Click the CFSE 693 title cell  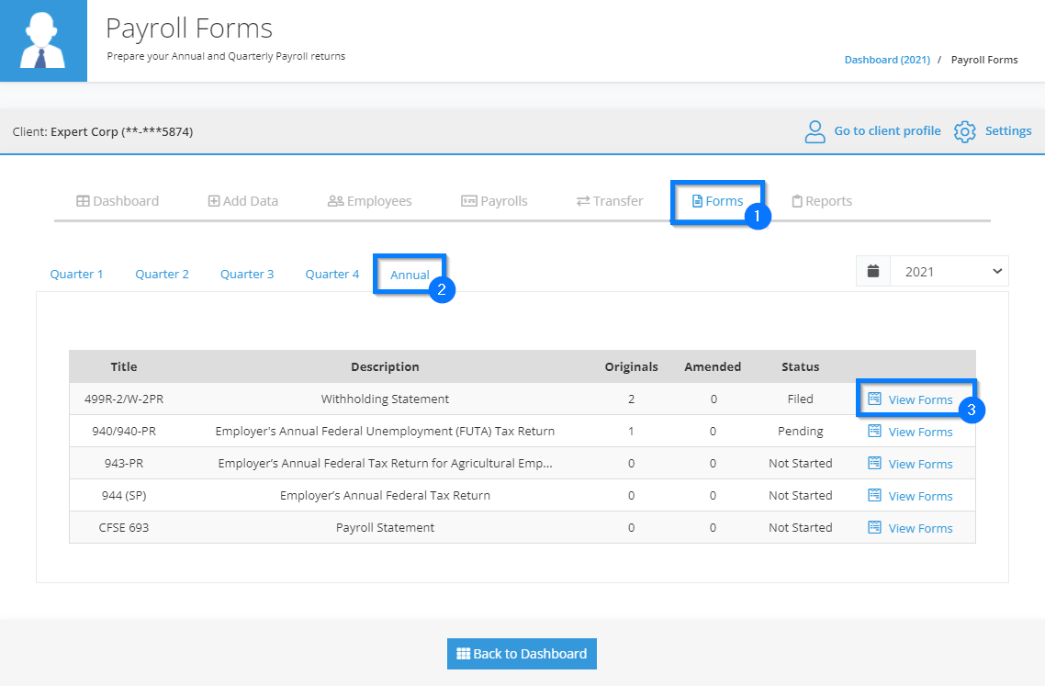click(x=124, y=526)
